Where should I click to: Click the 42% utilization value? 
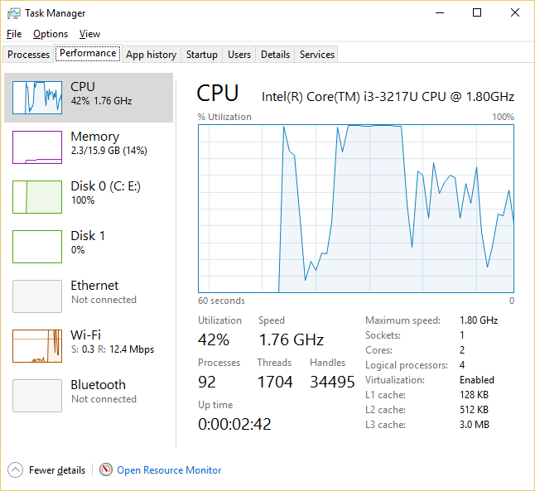click(x=214, y=339)
